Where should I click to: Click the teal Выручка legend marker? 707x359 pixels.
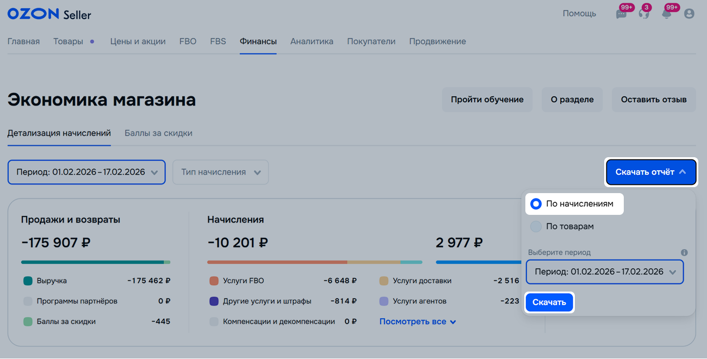click(x=28, y=281)
